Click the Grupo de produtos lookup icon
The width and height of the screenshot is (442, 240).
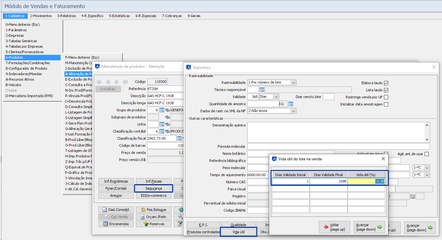click(162, 110)
